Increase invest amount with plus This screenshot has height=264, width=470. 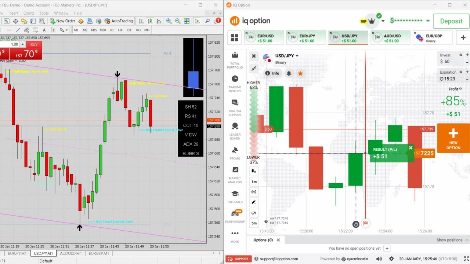[x=467, y=55]
